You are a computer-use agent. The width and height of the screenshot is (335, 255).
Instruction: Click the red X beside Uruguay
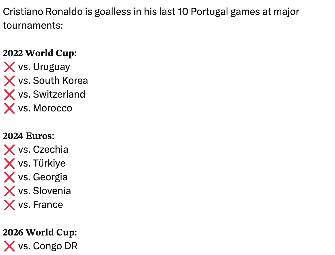9,67
